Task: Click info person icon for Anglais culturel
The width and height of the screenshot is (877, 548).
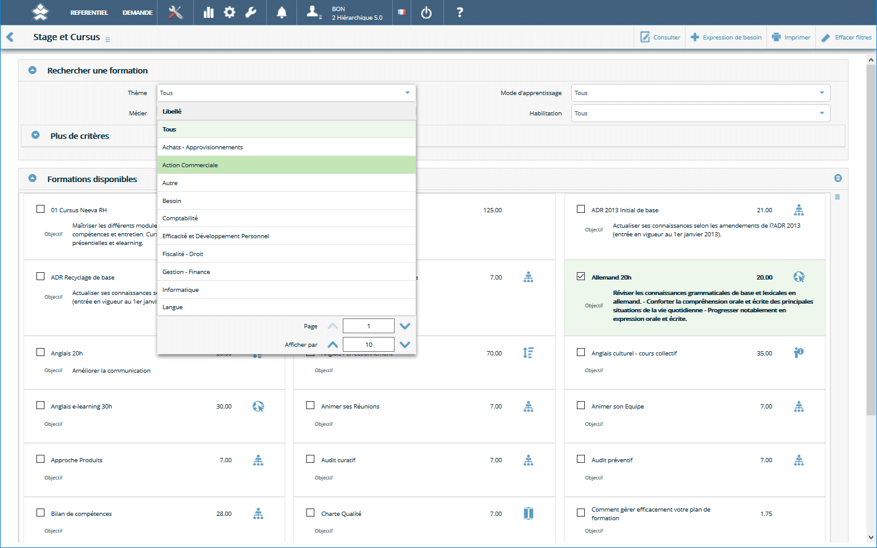Action: [x=799, y=353]
